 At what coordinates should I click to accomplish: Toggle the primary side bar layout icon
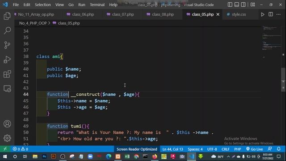[x=230, y=4]
